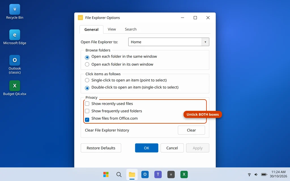Click the Open File Explorer to: label
This screenshot has height=181, width=290.
click(x=99, y=42)
